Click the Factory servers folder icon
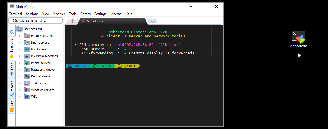 [27, 36]
